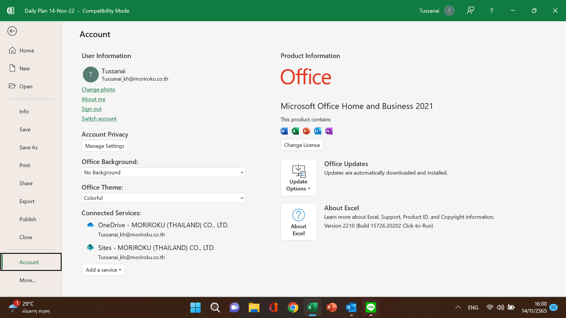The width and height of the screenshot is (566, 318).
Task: Expand the Office Background dropdown
Action: point(163,172)
